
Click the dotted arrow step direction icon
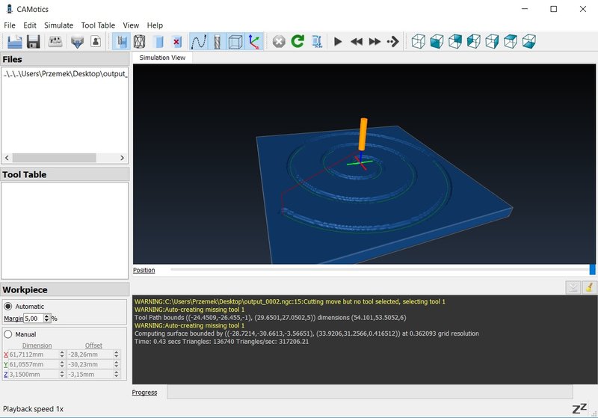(x=393, y=41)
